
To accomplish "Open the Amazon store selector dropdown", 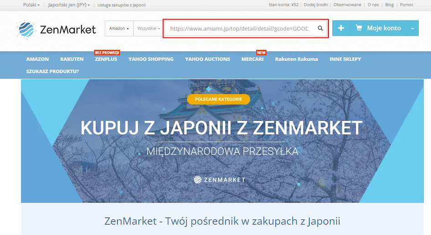I will 119,28.
